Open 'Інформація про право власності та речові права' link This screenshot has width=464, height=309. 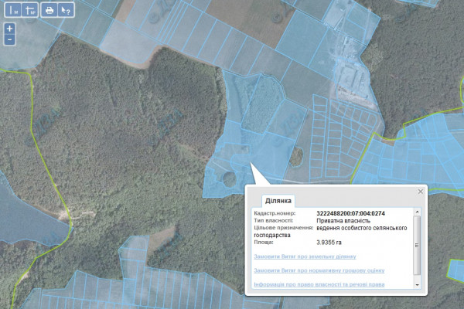[317, 285]
